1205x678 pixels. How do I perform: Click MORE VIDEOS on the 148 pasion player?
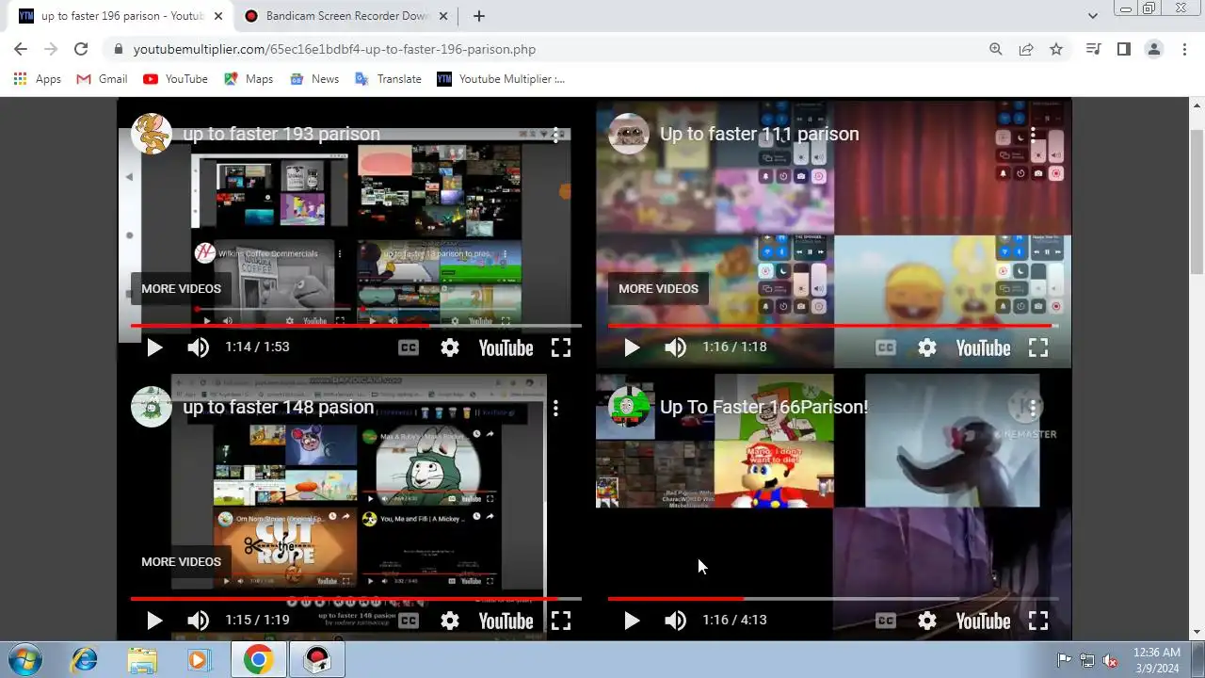(182, 562)
